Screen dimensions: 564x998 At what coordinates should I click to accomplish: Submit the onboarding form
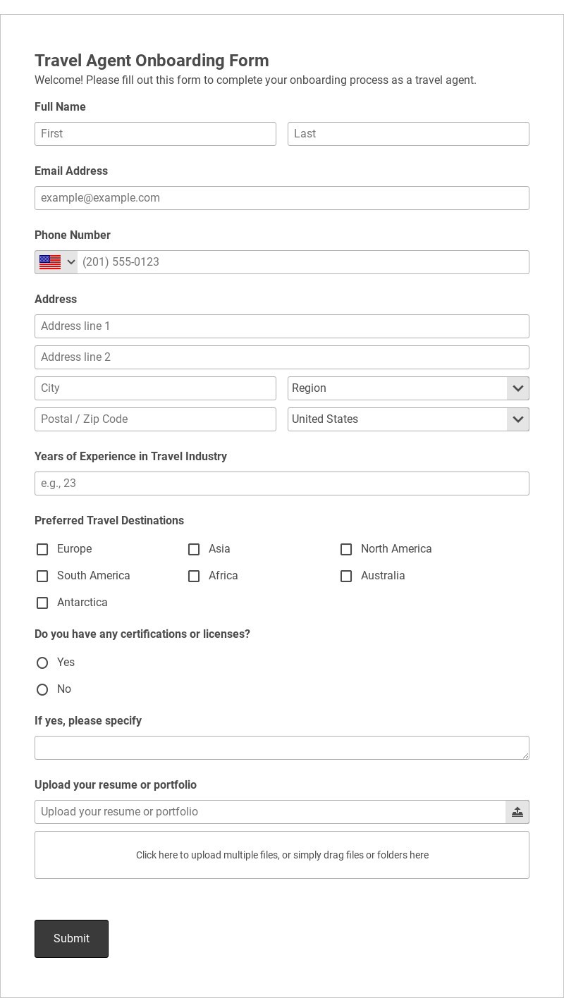click(71, 939)
